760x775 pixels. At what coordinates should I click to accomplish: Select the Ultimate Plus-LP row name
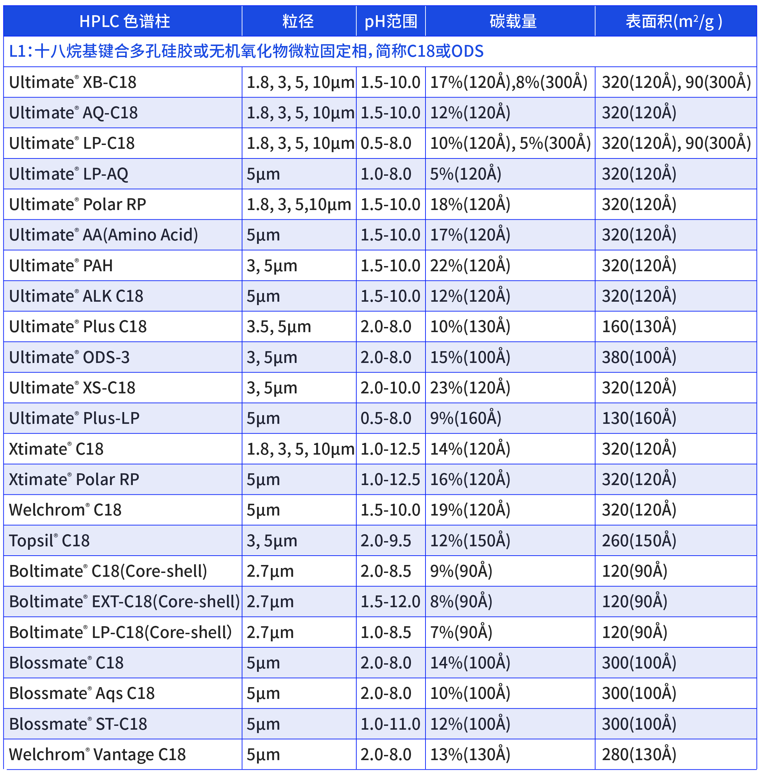pyautogui.click(x=74, y=418)
